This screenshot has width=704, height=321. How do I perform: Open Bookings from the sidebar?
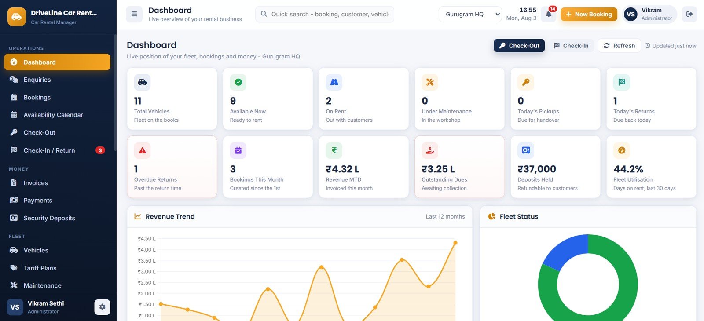point(57,97)
